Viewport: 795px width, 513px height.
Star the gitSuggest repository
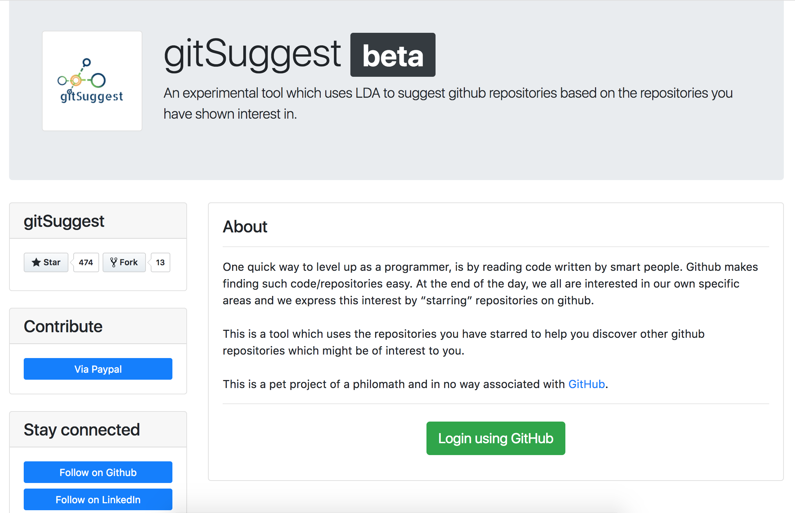tap(46, 262)
